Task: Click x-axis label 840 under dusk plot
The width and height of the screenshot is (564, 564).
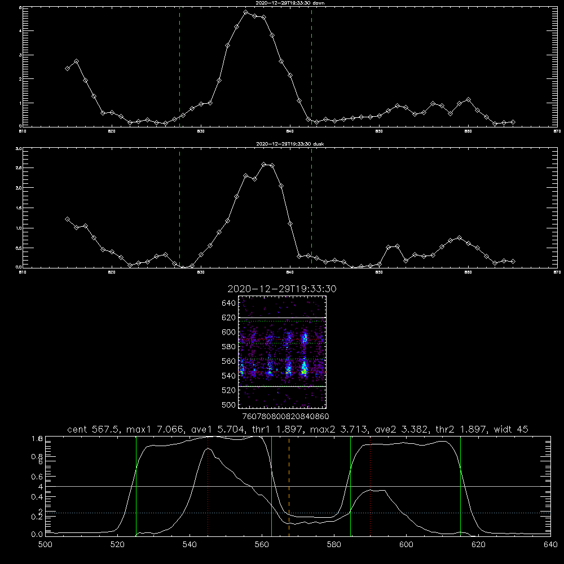Action: [x=290, y=272]
